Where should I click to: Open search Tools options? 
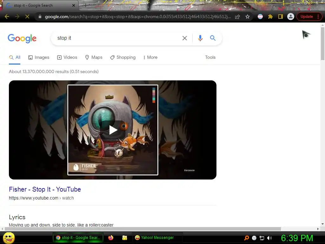click(x=210, y=58)
